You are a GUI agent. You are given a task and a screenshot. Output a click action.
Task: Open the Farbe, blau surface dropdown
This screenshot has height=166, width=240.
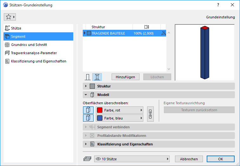[x=120, y=118]
